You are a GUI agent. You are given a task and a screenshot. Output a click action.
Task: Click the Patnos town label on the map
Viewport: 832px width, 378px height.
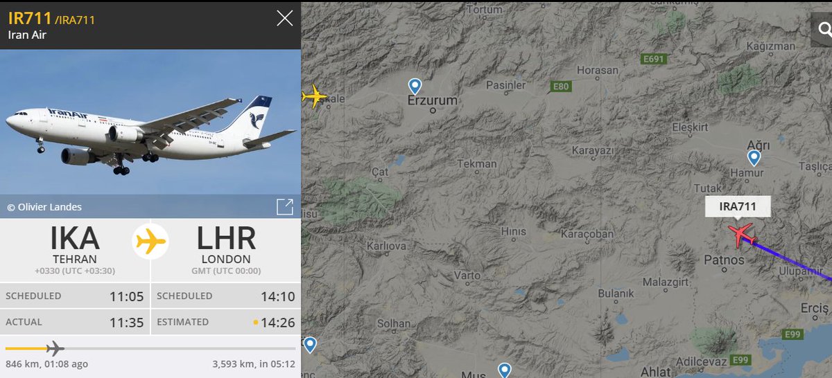click(x=724, y=260)
